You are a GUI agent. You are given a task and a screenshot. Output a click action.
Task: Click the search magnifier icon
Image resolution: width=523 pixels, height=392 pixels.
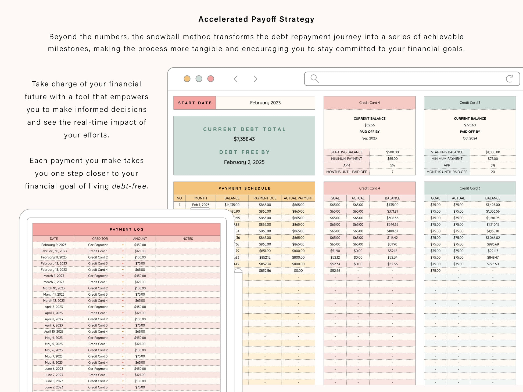point(314,78)
